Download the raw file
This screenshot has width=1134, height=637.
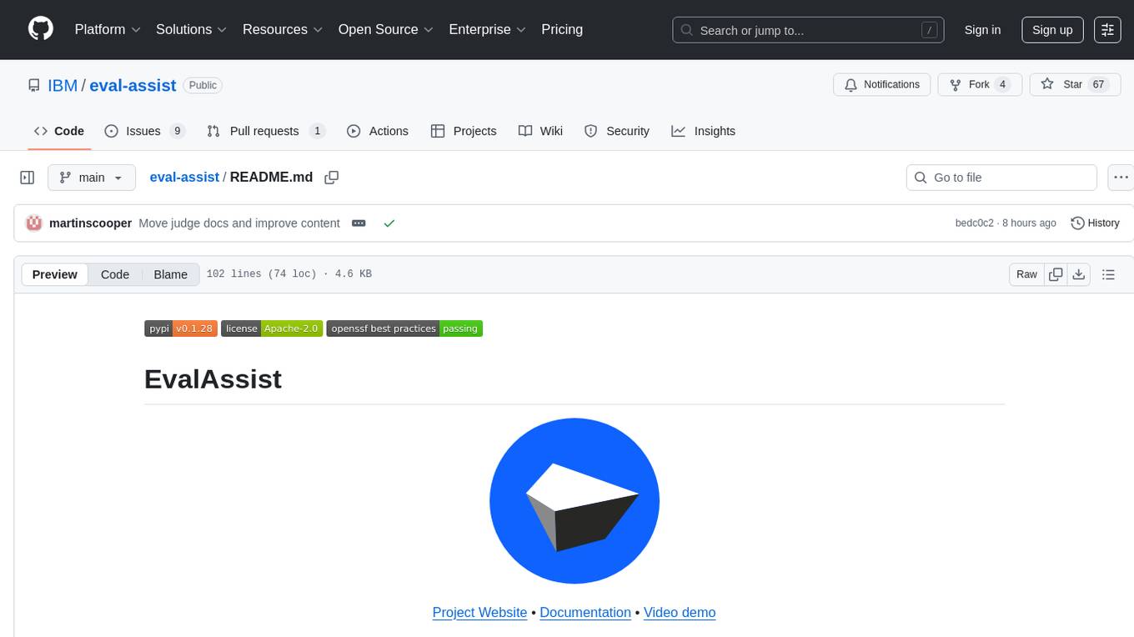pos(1079,274)
